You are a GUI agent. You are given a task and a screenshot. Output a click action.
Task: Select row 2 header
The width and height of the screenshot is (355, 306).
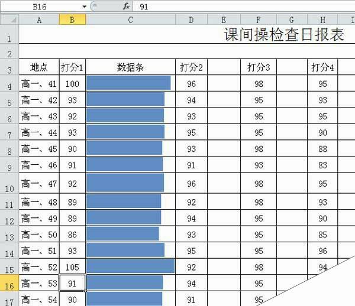pyautogui.click(x=9, y=51)
